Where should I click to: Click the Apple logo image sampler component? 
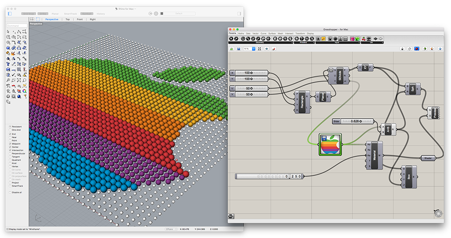tap(330, 145)
